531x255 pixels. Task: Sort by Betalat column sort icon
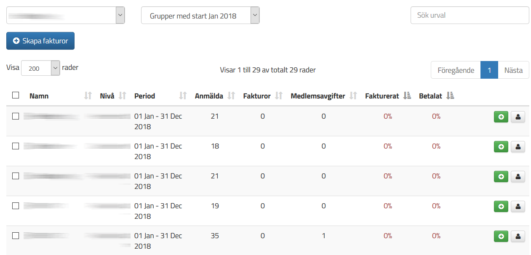450,96
